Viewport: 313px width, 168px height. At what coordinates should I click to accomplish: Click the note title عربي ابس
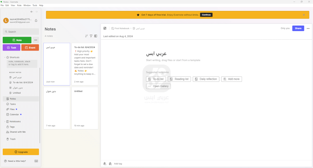[x=156, y=54]
